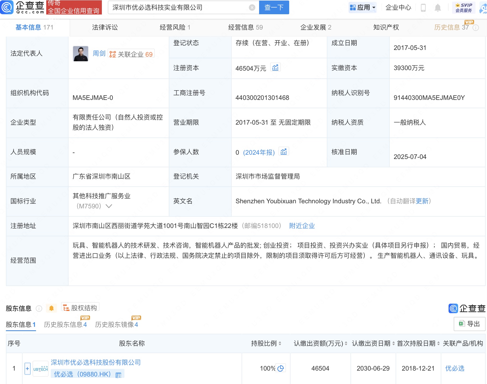
Task: Click 附近企业 nearby companies link
Action: tap(302, 226)
